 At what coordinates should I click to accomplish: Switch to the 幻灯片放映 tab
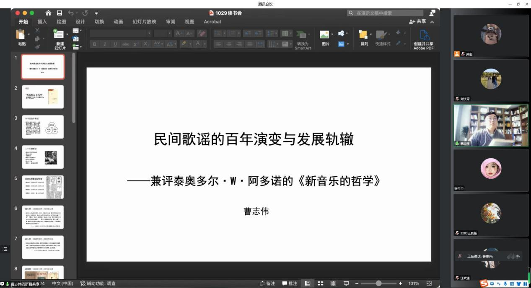144,22
